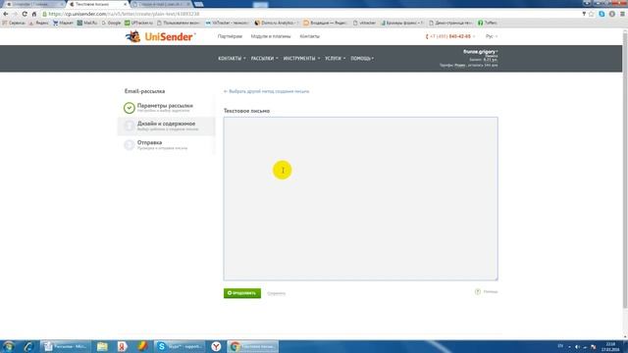Open the Toffers bookmark
This screenshot has height=353, width=628.
coord(488,23)
